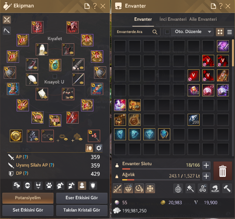Image resolution: width=235 pixels, height=219 pixels.
Task: Click the trash can delete icon
Action: click(222, 171)
